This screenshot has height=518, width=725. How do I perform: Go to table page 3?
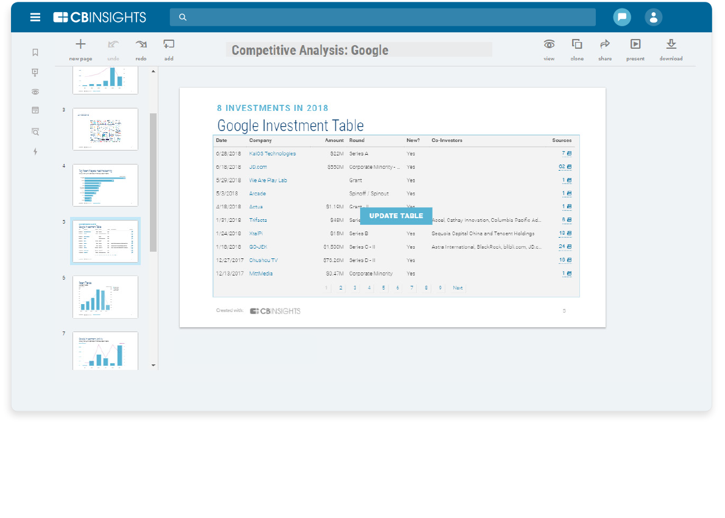(x=355, y=288)
